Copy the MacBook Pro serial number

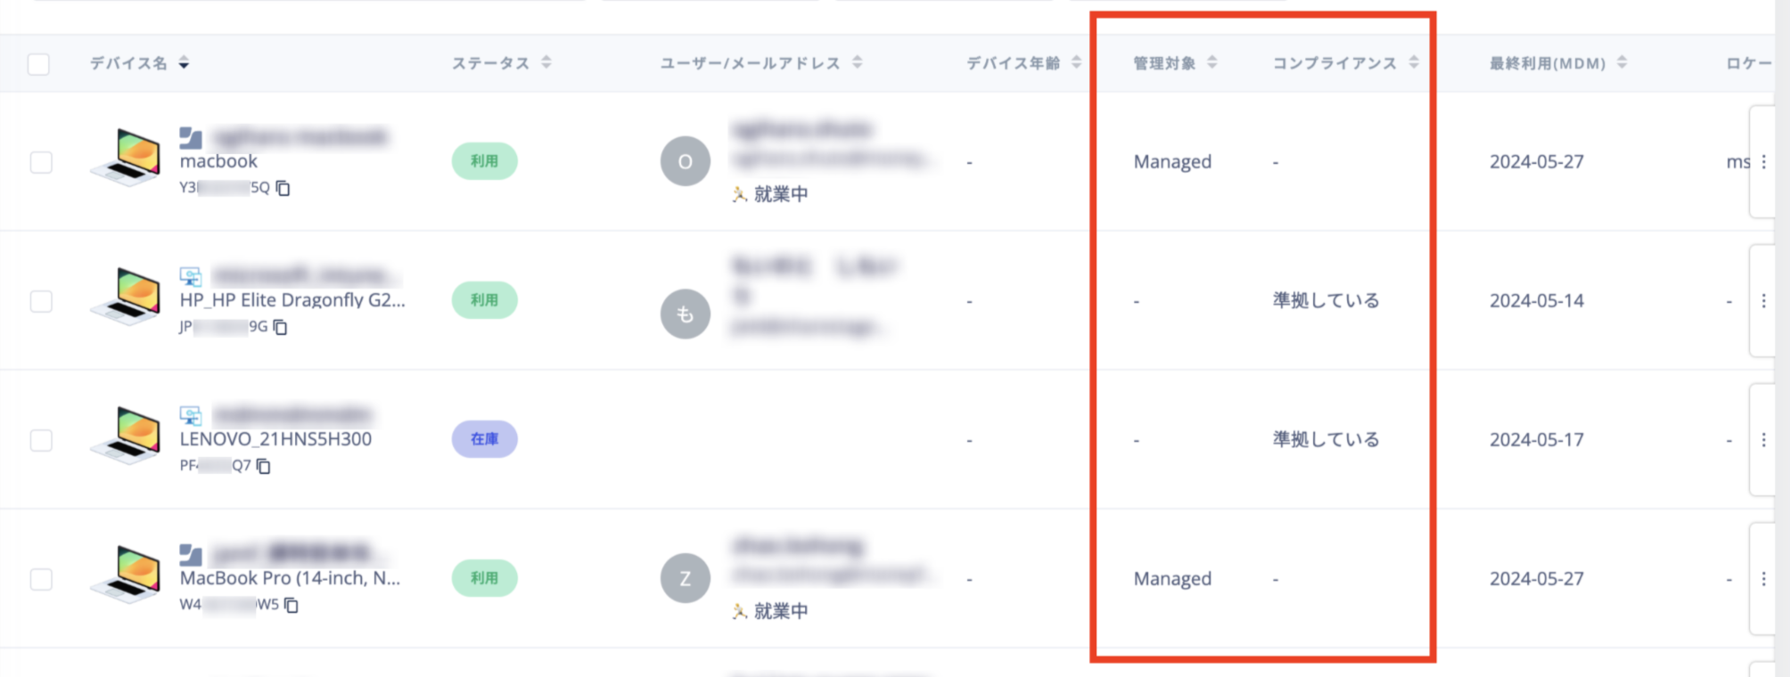point(291,605)
